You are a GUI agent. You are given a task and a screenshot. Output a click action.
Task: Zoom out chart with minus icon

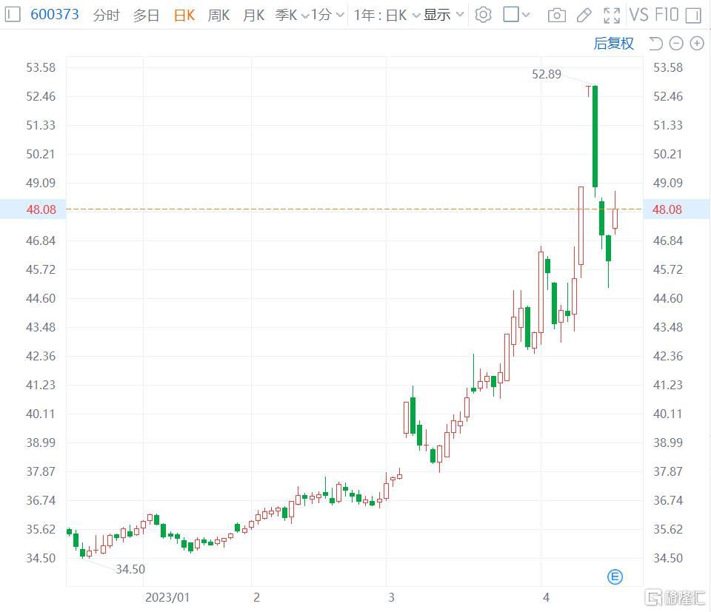pyautogui.click(x=676, y=44)
